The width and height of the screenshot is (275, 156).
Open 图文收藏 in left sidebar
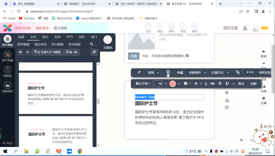coord(7,56)
